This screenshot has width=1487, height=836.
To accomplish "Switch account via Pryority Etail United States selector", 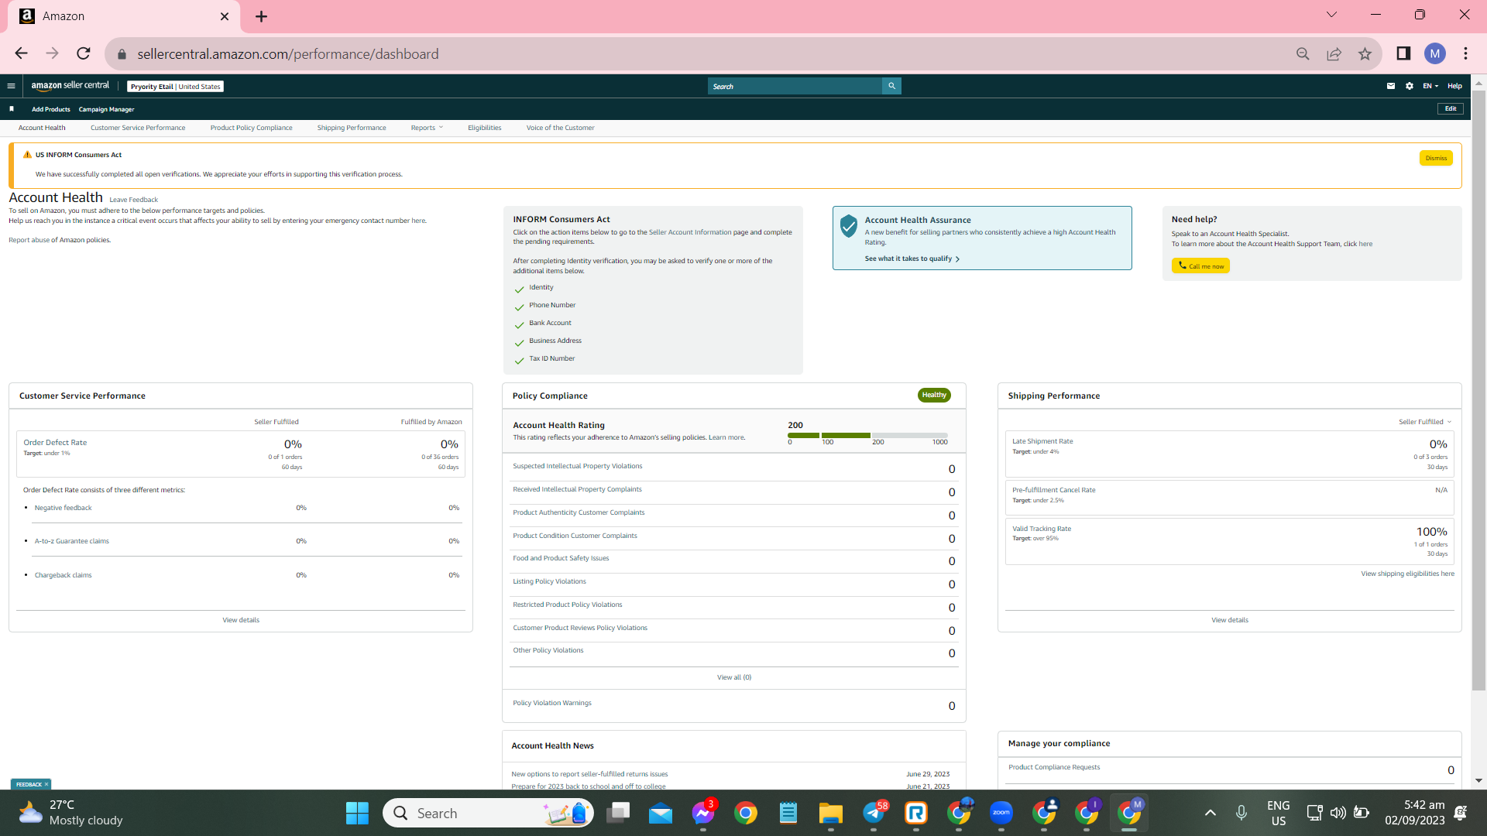I will pyautogui.click(x=175, y=87).
